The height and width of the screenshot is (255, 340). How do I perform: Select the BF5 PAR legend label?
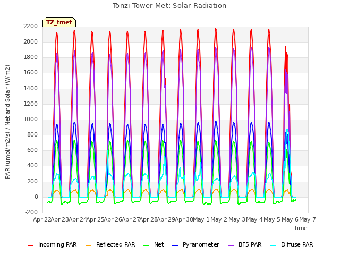click(250, 244)
